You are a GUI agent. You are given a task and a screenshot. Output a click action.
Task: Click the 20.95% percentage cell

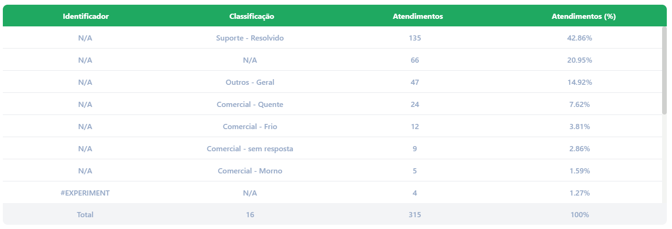click(x=579, y=60)
